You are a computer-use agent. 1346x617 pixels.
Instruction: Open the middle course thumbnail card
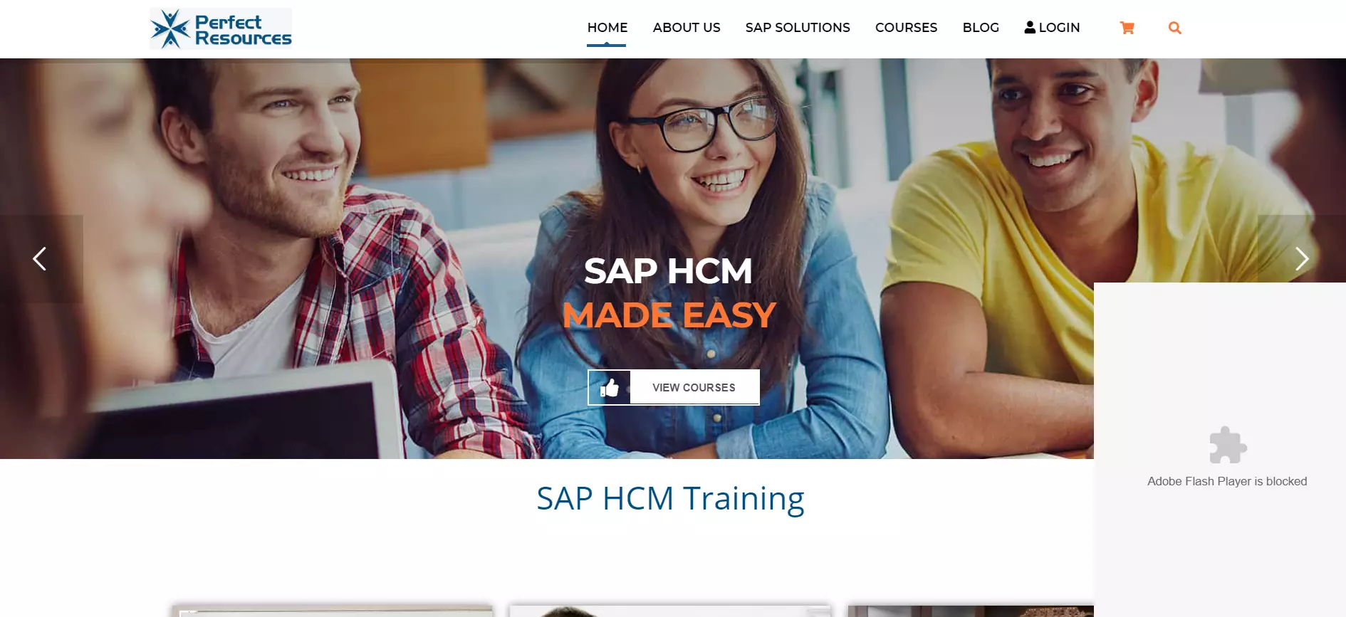(670, 611)
